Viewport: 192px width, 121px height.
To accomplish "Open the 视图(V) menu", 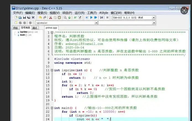I will pyautogui.click(x=55, y=13).
